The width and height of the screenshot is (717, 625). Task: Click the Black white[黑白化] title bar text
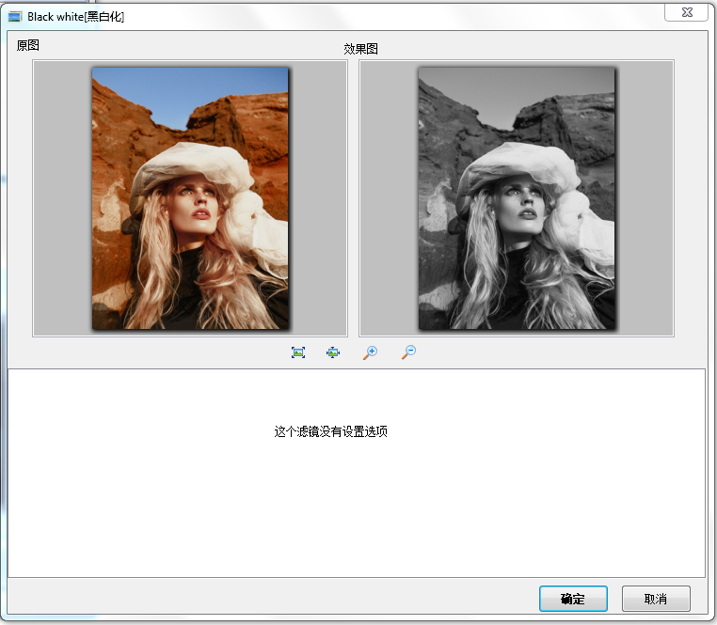pyautogui.click(x=75, y=17)
